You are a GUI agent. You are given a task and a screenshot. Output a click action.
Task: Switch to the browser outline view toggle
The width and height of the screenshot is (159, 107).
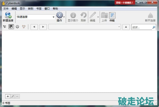(5, 27)
